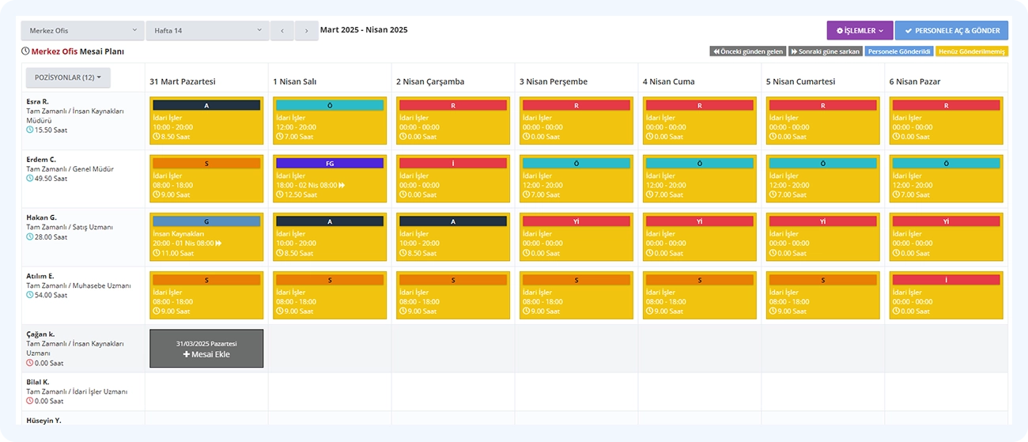The width and height of the screenshot is (1028, 442).
Task: Click the overnight arrow on Hakan's Monday G shift
Action: [219, 244]
